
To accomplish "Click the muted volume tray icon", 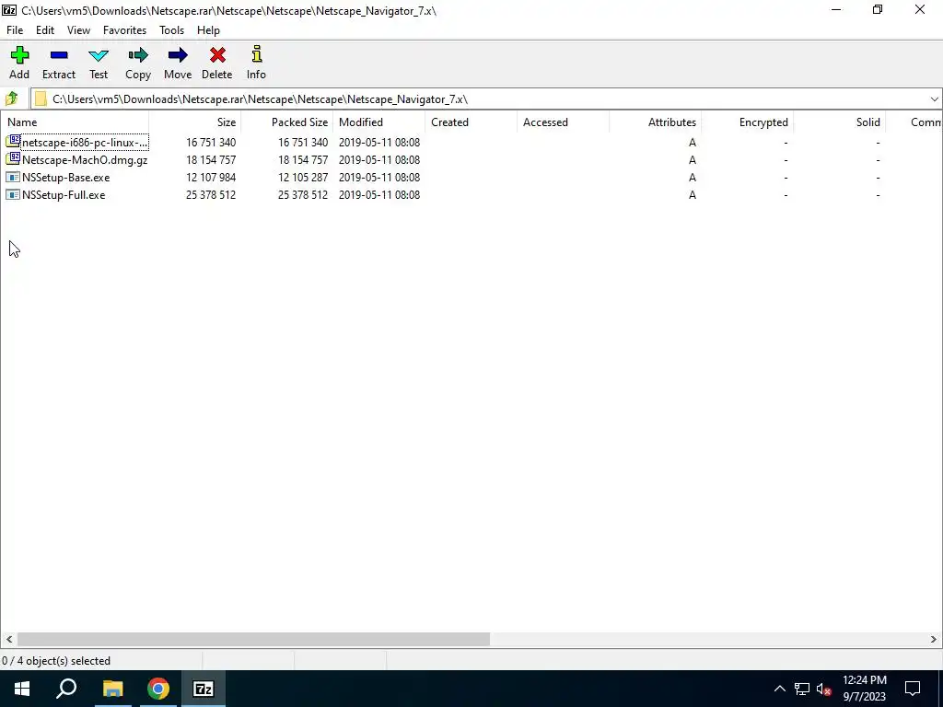I will click(x=824, y=689).
